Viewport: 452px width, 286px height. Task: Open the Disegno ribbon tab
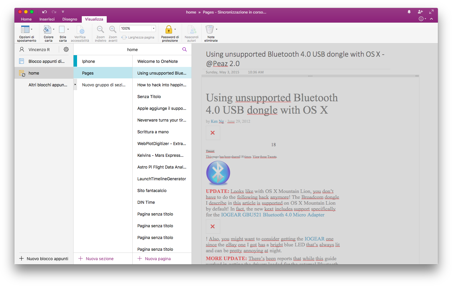(x=70, y=19)
